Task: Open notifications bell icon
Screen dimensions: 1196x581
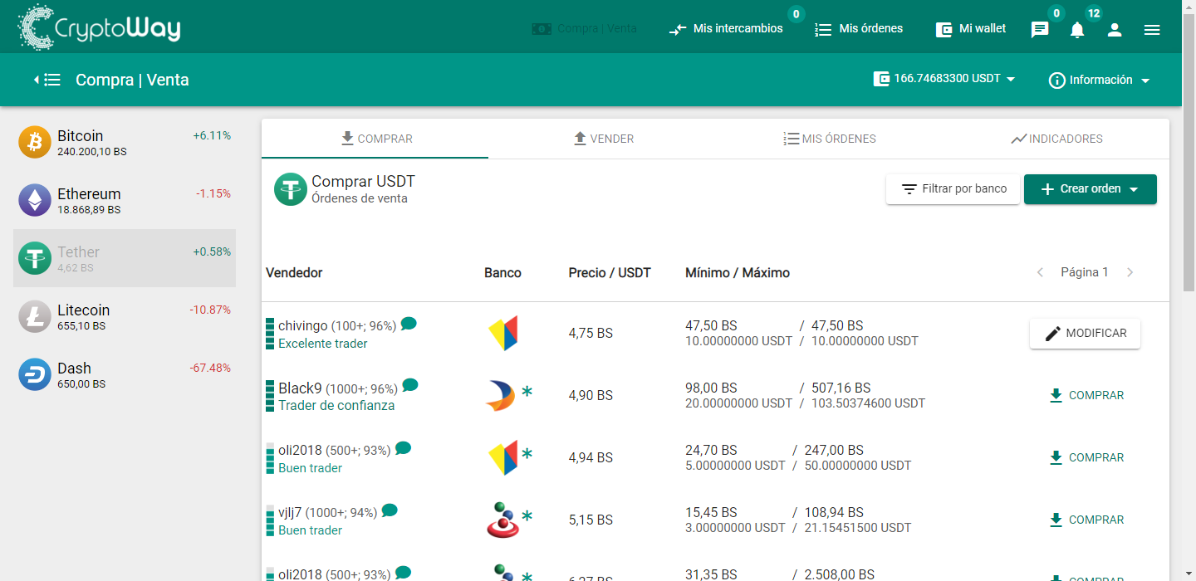Action: click(1077, 30)
